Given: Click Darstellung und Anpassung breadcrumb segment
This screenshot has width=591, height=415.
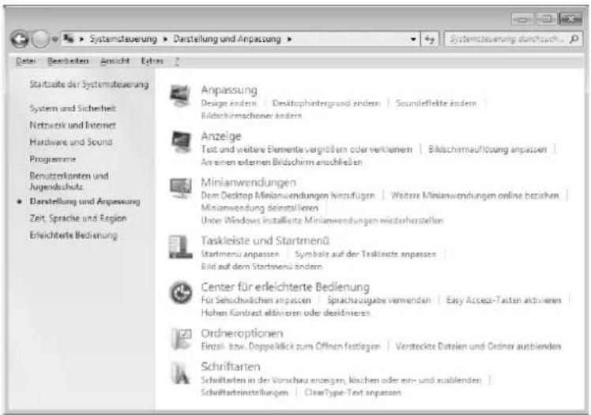Looking at the screenshot, I should 227,39.
